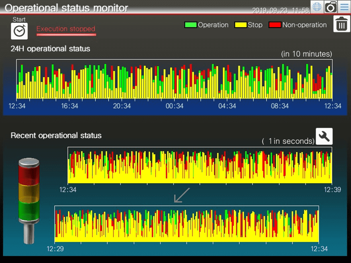The height and width of the screenshot is (263, 351).
Task: Click the "Operational status monitor" title
Action: [66, 8]
